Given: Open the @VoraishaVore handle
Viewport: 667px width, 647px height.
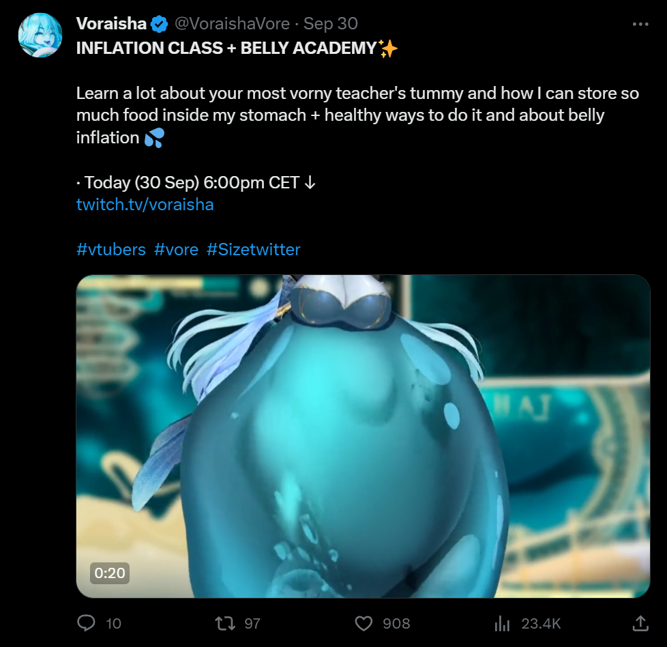Looking at the screenshot, I should point(233,24).
